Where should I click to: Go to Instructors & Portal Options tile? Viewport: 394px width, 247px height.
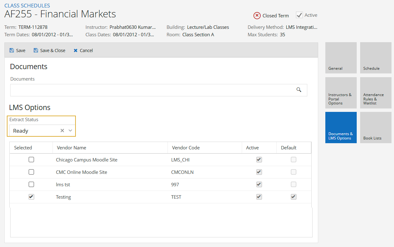coord(341,93)
